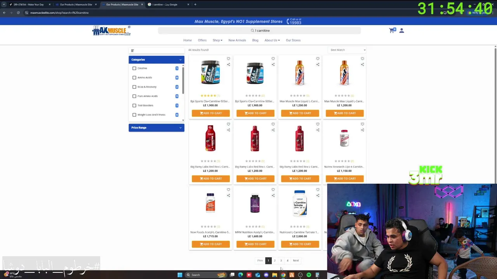The height and width of the screenshot is (279, 497).
Task: Check the Weight Loss And Fitness checkbox
Action: (134, 115)
